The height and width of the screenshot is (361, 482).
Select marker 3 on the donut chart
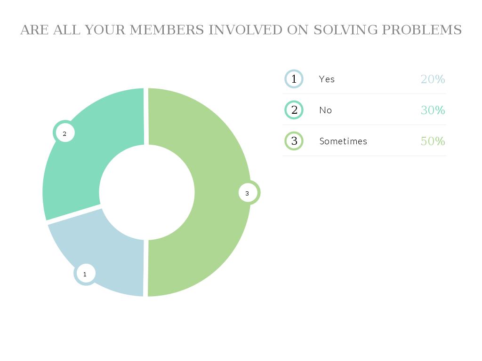pyautogui.click(x=248, y=193)
